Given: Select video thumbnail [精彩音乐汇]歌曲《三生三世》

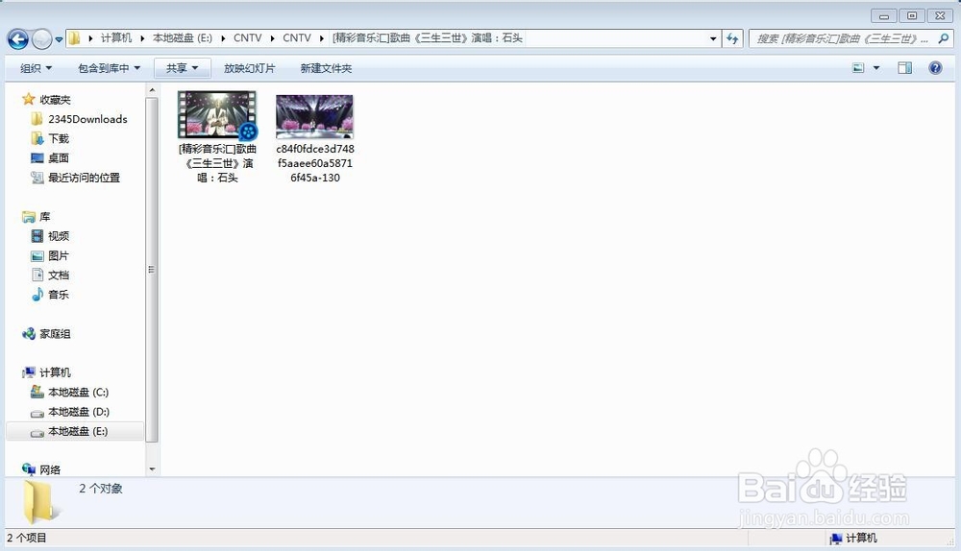Looking at the screenshot, I should [x=217, y=115].
